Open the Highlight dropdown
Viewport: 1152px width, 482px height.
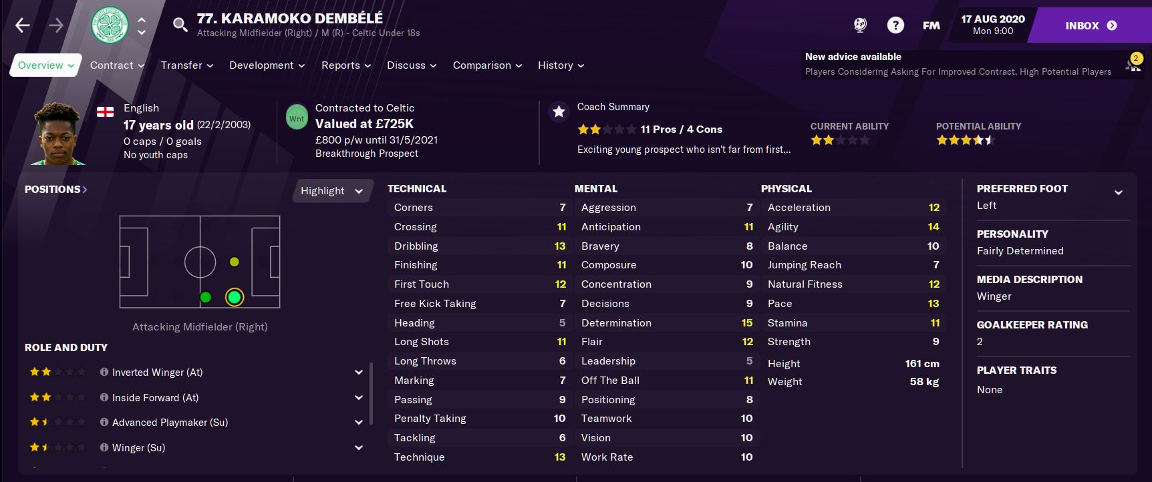[331, 191]
